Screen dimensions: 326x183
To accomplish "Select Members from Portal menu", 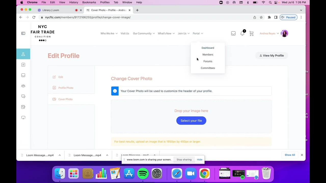I will [x=208, y=54].
